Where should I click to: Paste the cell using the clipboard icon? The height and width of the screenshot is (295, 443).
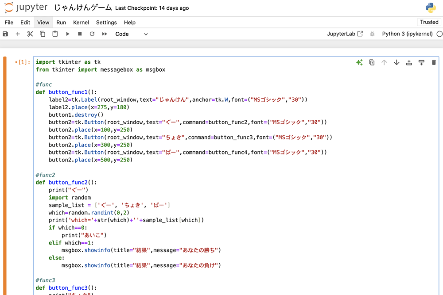pos(55,34)
